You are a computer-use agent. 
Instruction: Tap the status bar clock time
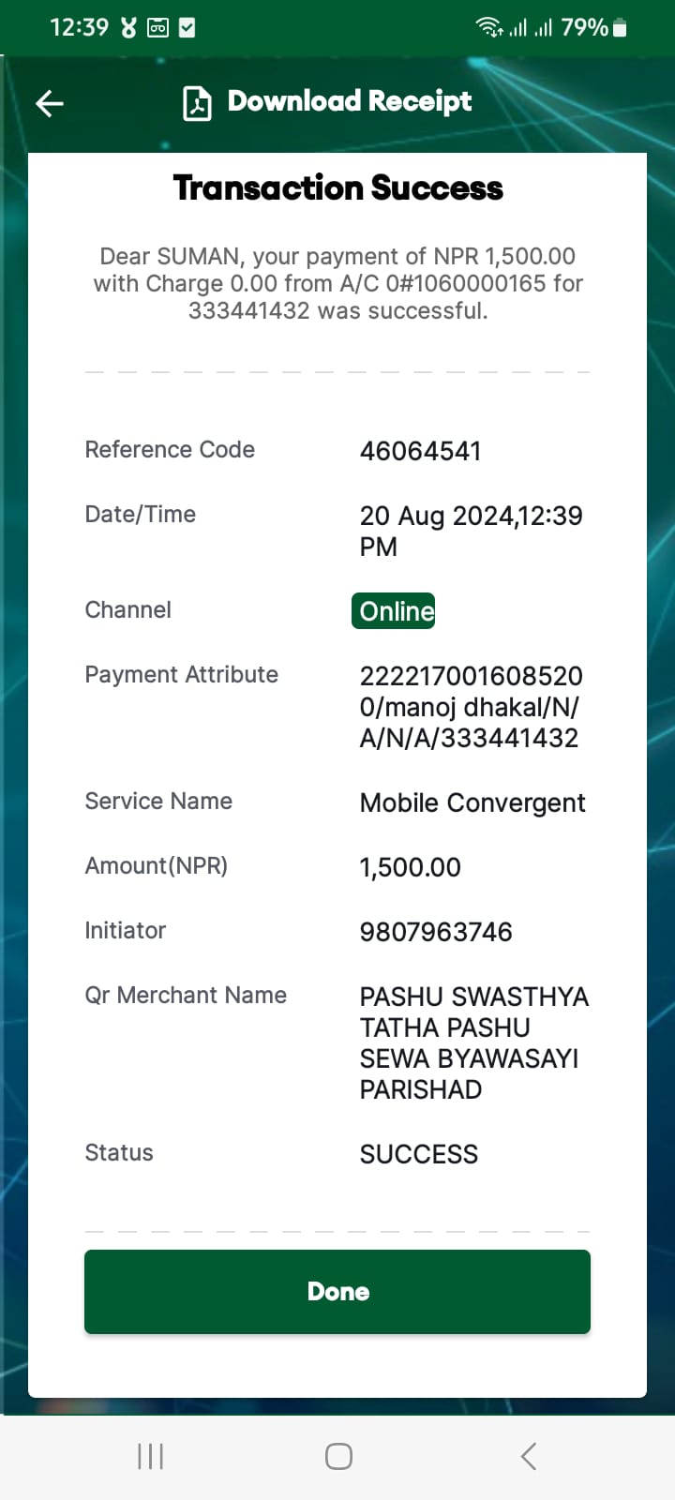[79, 27]
